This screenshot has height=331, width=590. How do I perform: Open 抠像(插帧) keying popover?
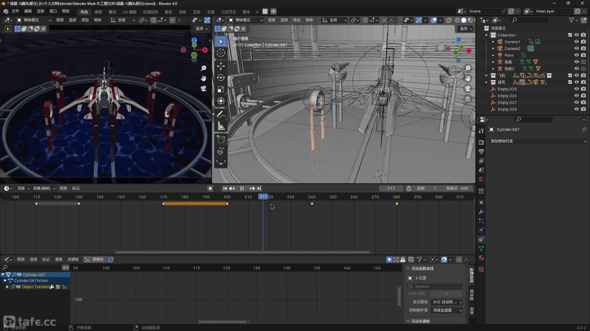tap(44, 188)
